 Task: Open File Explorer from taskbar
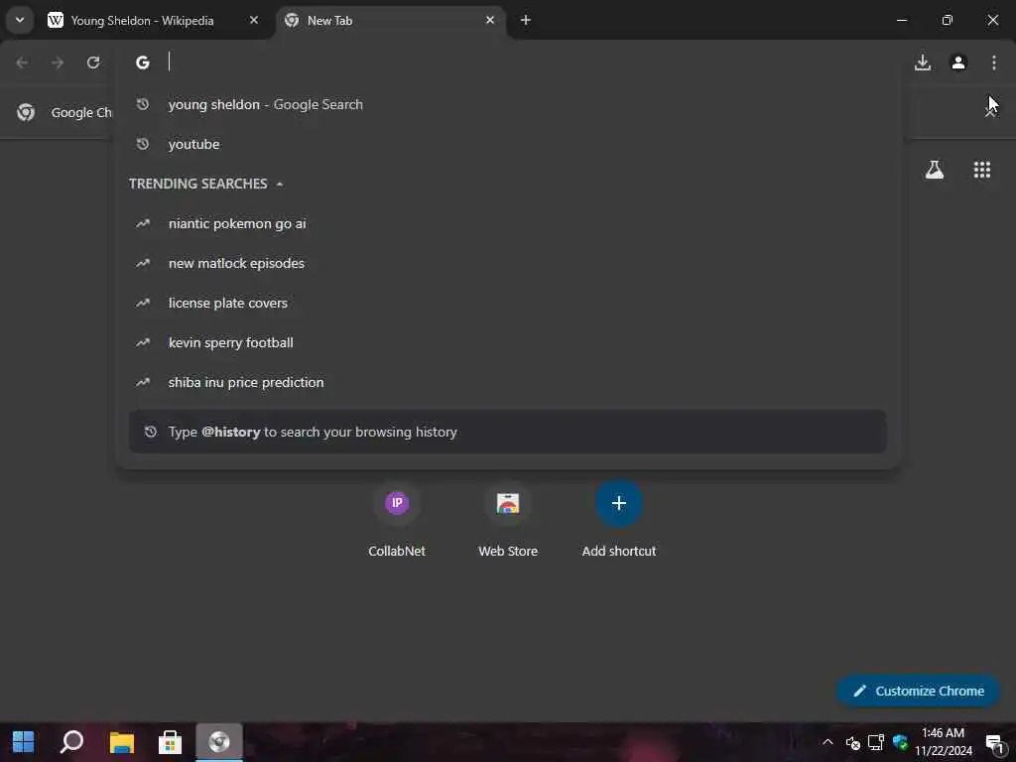(121, 742)
